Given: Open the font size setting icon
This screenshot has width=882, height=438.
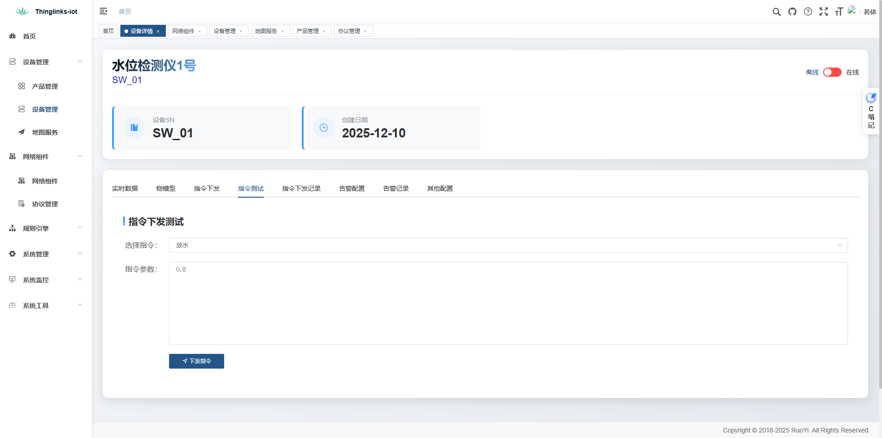Looking at the screenshot, I should pos(839,12).
